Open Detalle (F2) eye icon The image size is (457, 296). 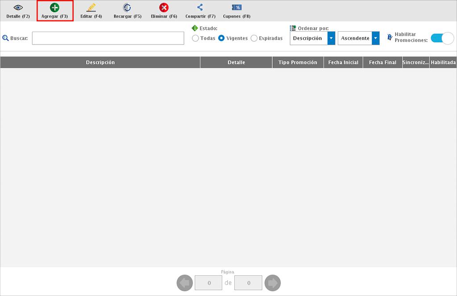pos(18,8)
